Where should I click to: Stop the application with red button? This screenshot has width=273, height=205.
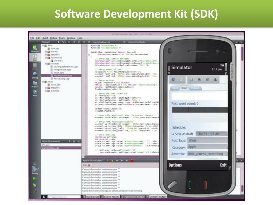[132, 160]
